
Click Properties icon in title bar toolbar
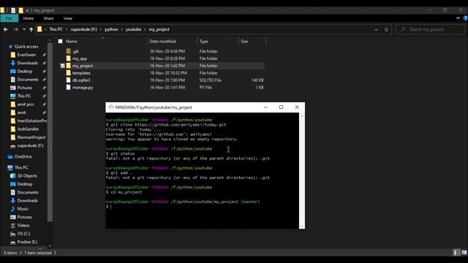point(13,10)
